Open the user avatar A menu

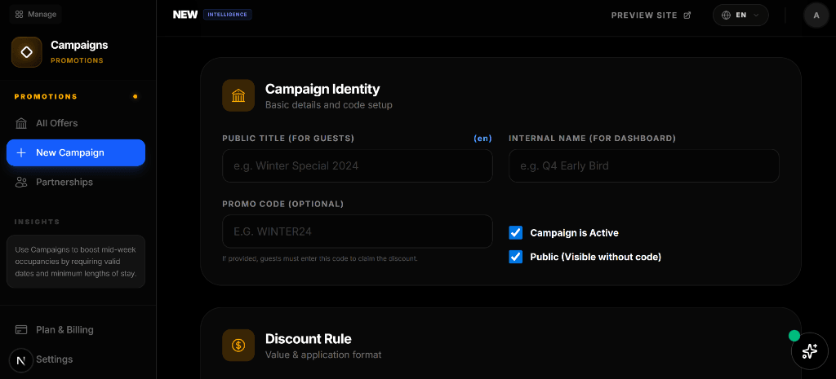coord(816,15)
